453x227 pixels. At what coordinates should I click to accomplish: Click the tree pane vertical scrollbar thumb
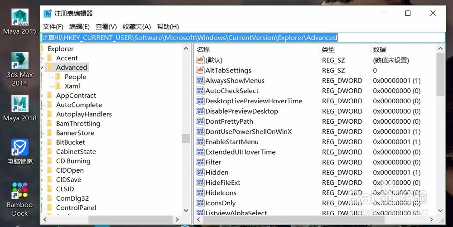(186, 138)
